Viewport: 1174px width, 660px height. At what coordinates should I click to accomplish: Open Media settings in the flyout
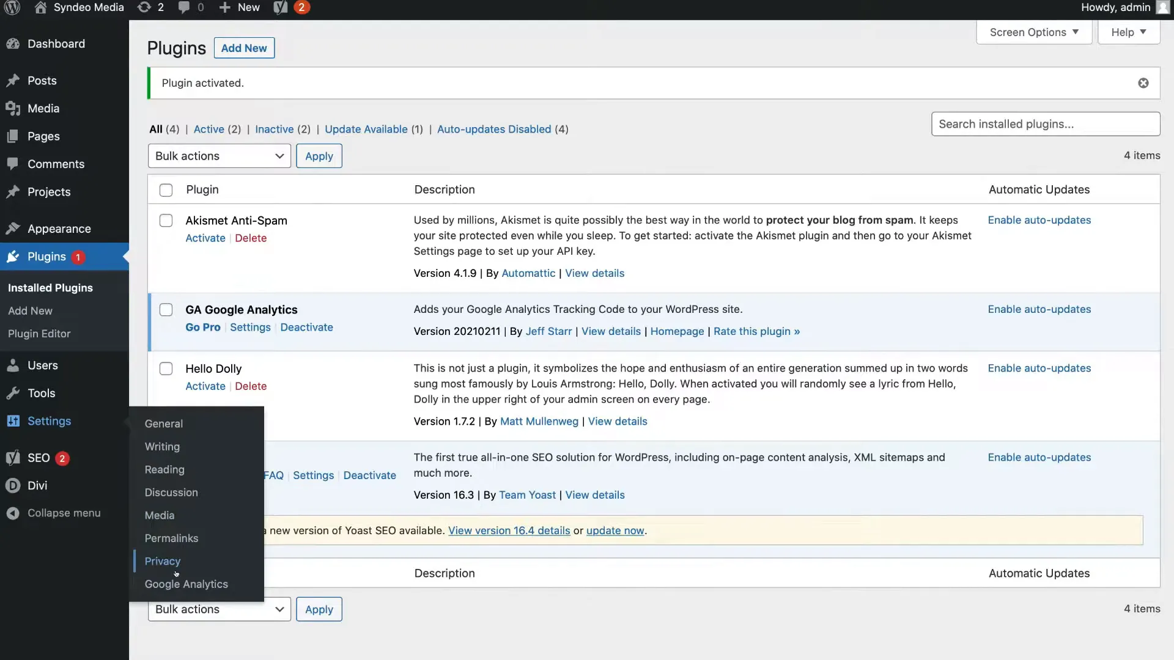click(x=160, y=515)
